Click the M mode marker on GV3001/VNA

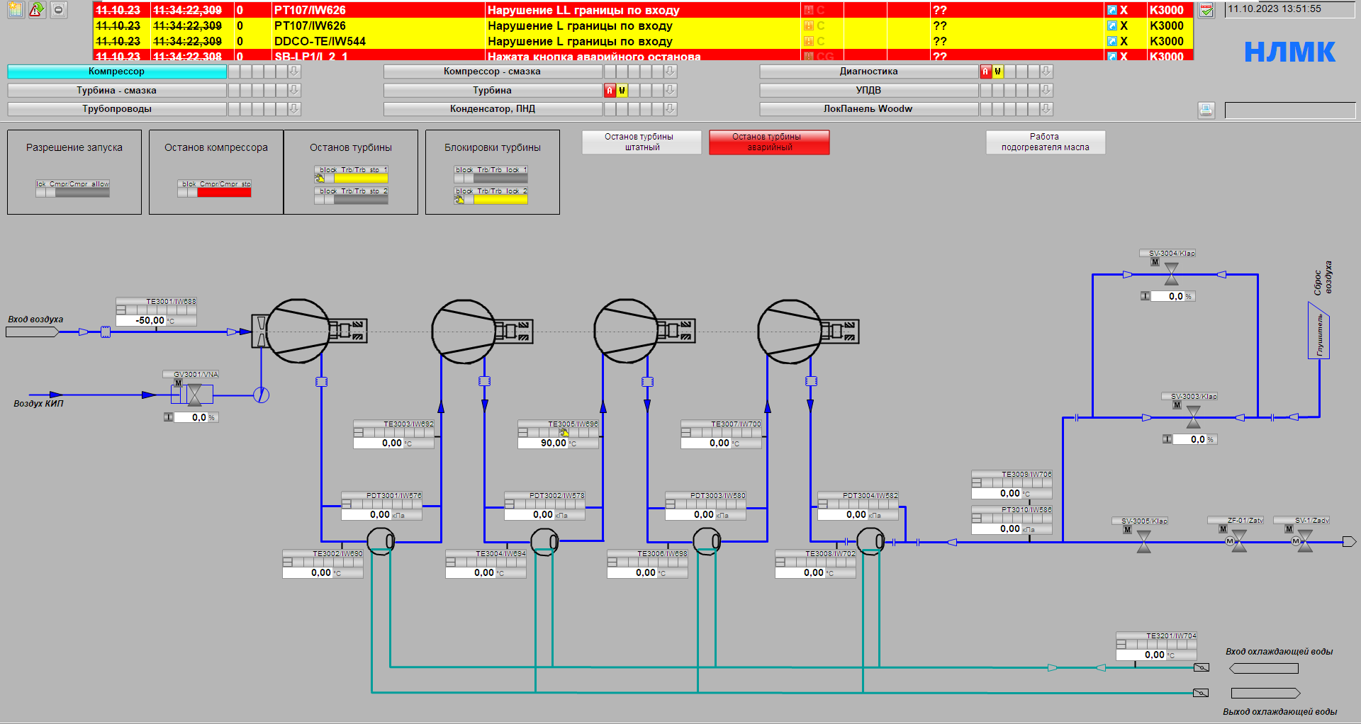(178, 383)
